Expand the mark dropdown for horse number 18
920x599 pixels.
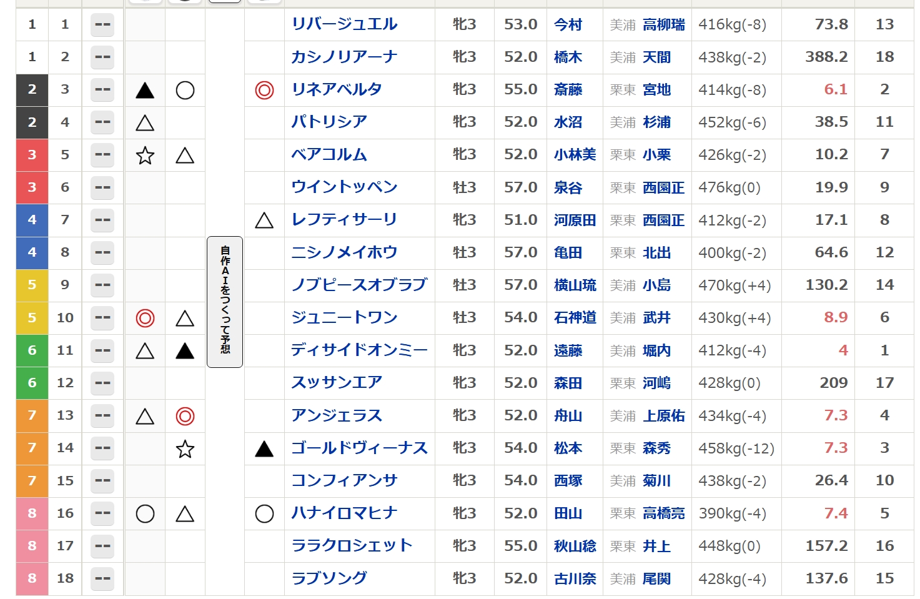coord(102,579)
